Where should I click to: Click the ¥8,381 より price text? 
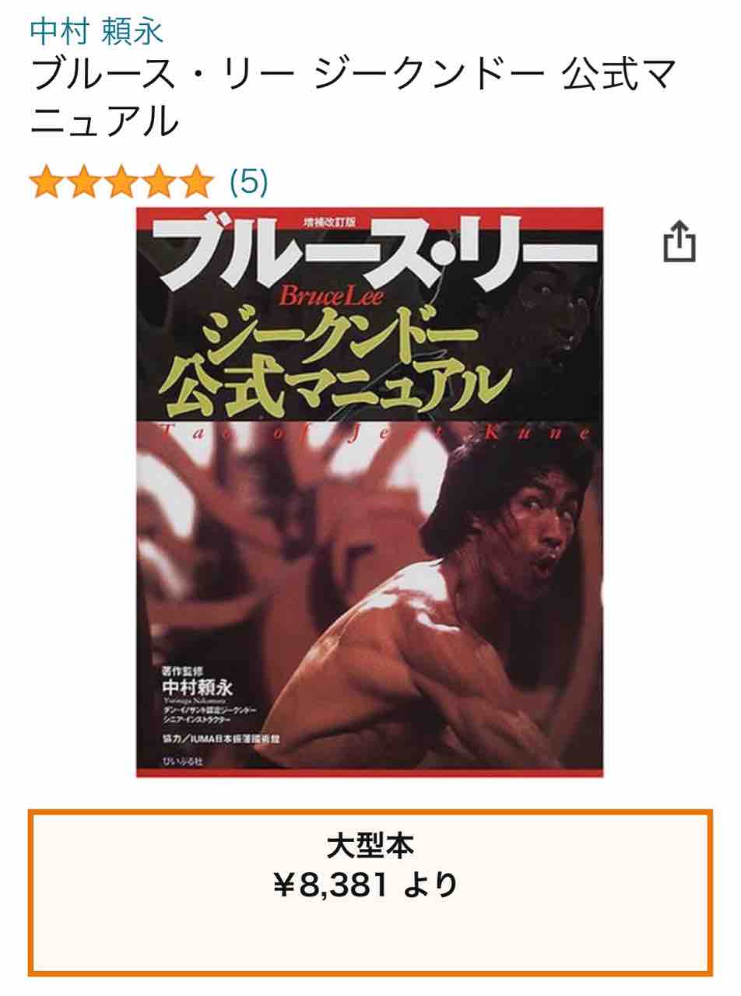367,885
